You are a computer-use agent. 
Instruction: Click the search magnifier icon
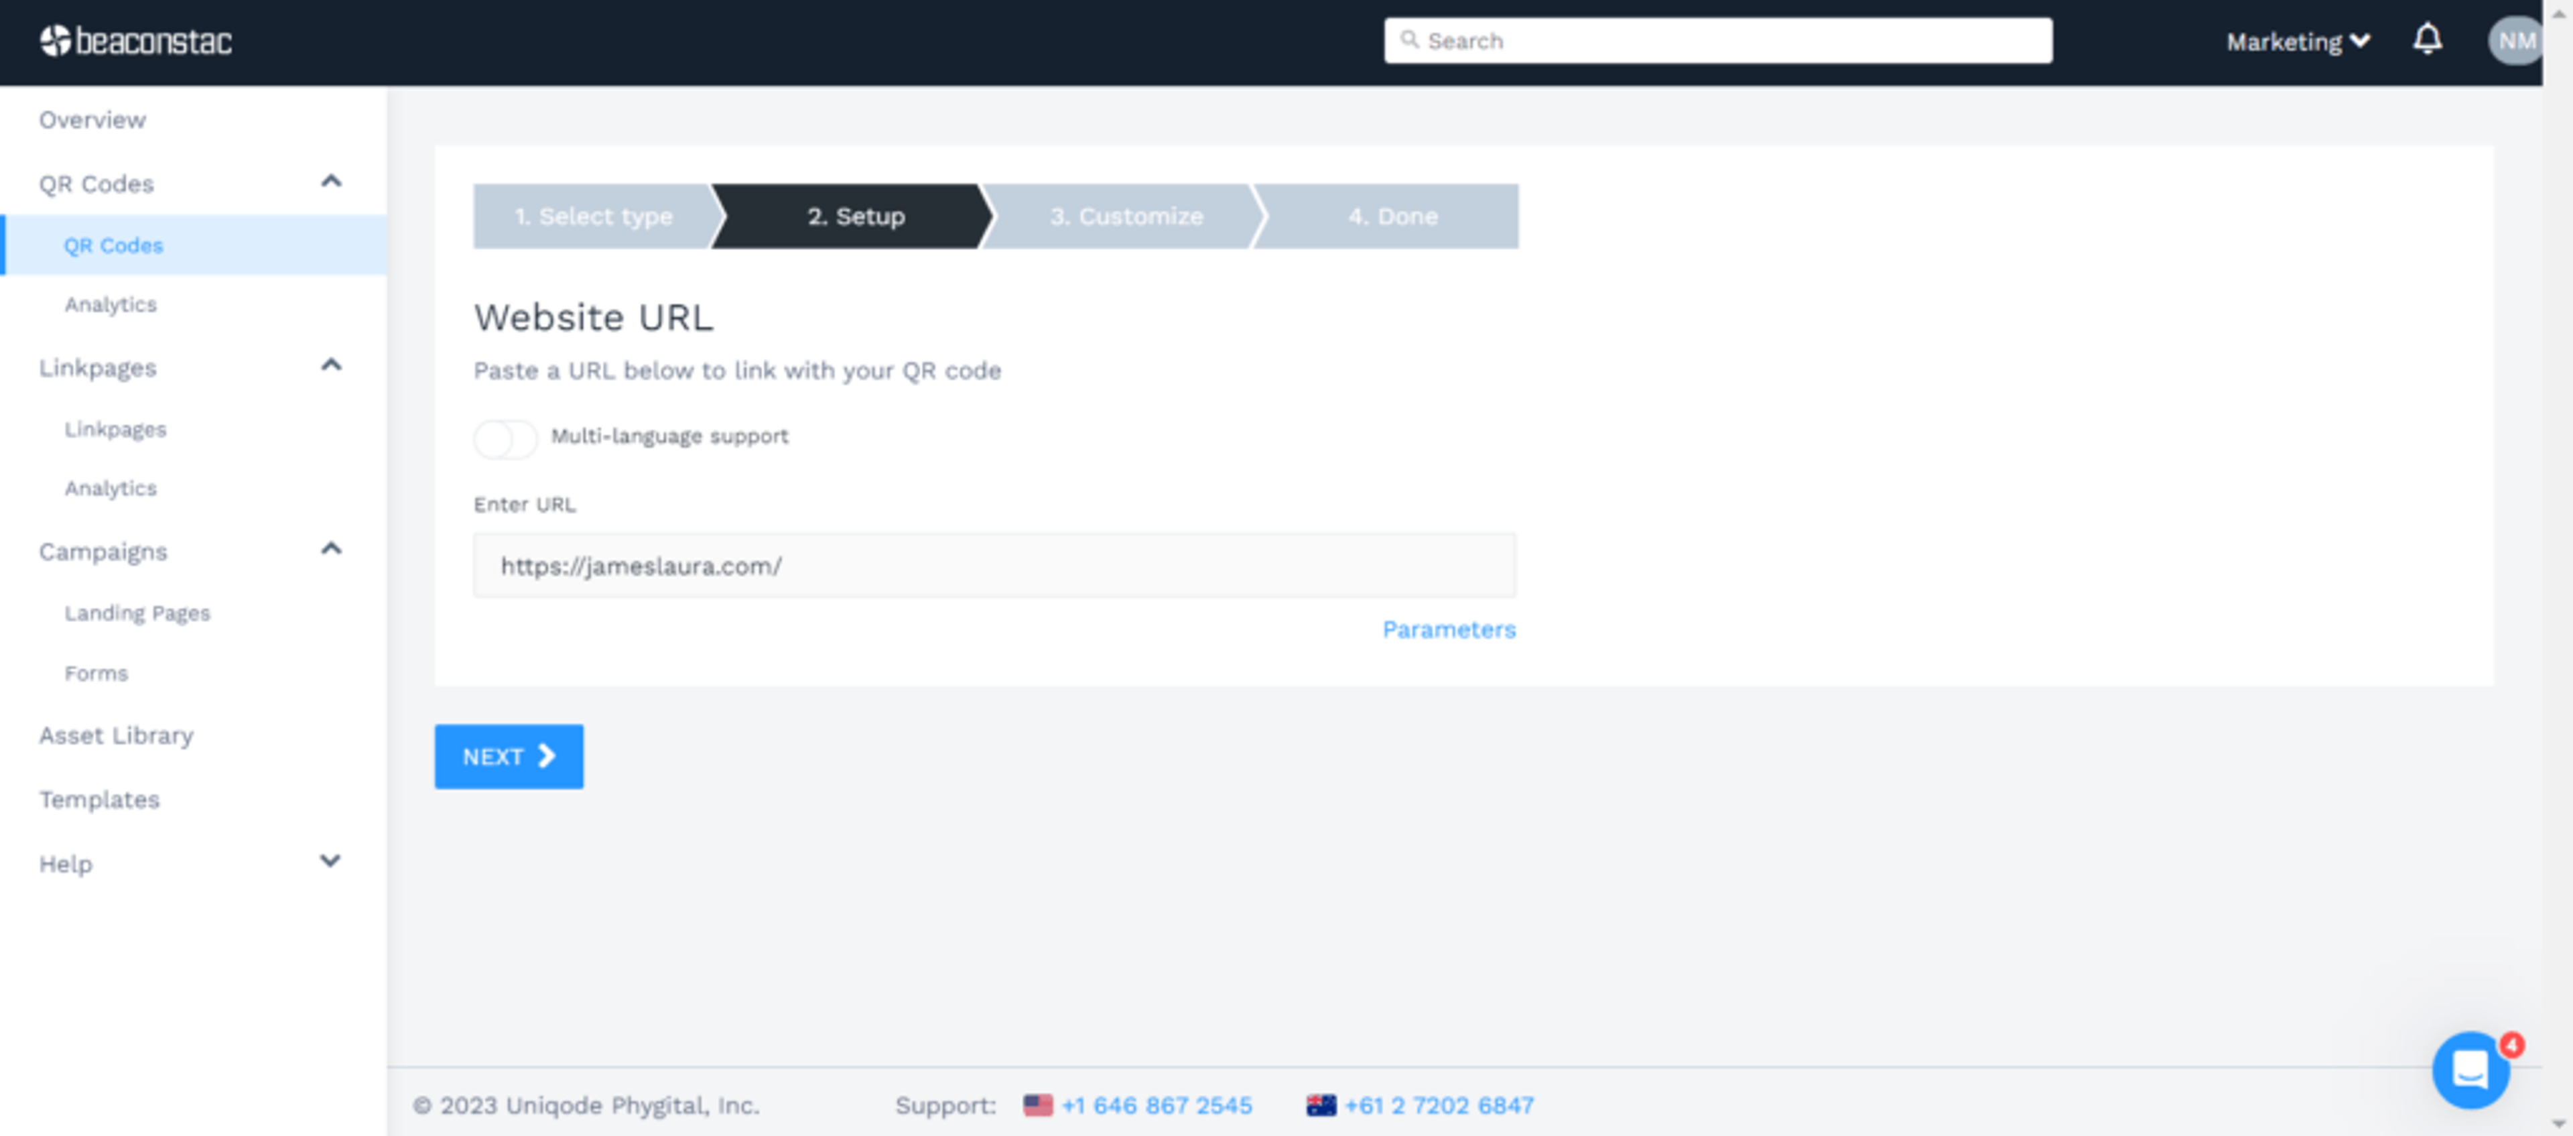[x=1408, y=40]
